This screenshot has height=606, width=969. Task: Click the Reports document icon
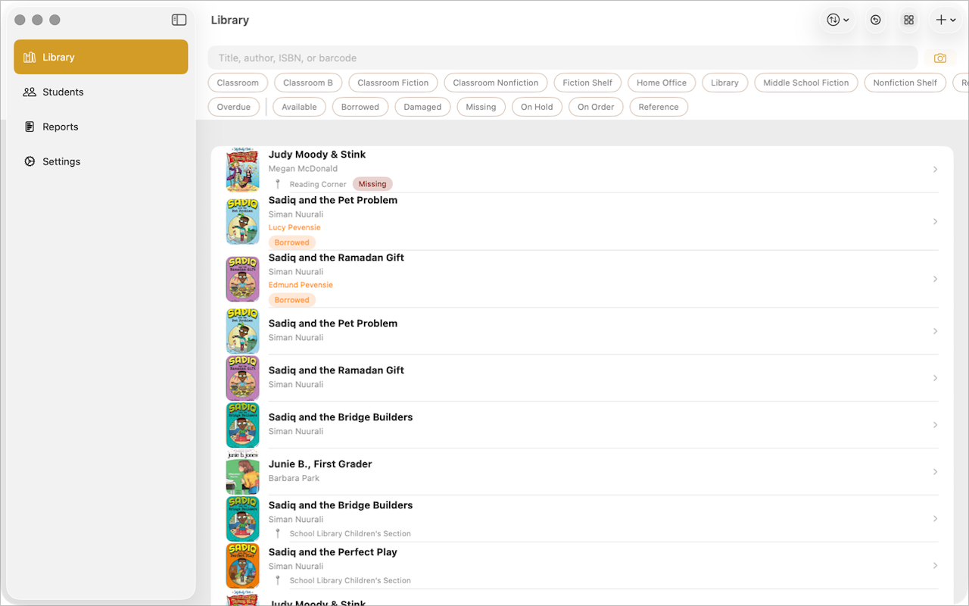[x=30, y=127]
